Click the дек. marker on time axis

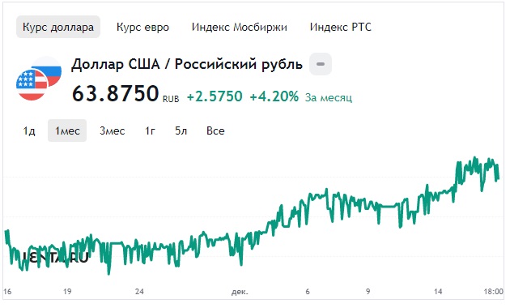pyautogui.click(x=240, y=292)
